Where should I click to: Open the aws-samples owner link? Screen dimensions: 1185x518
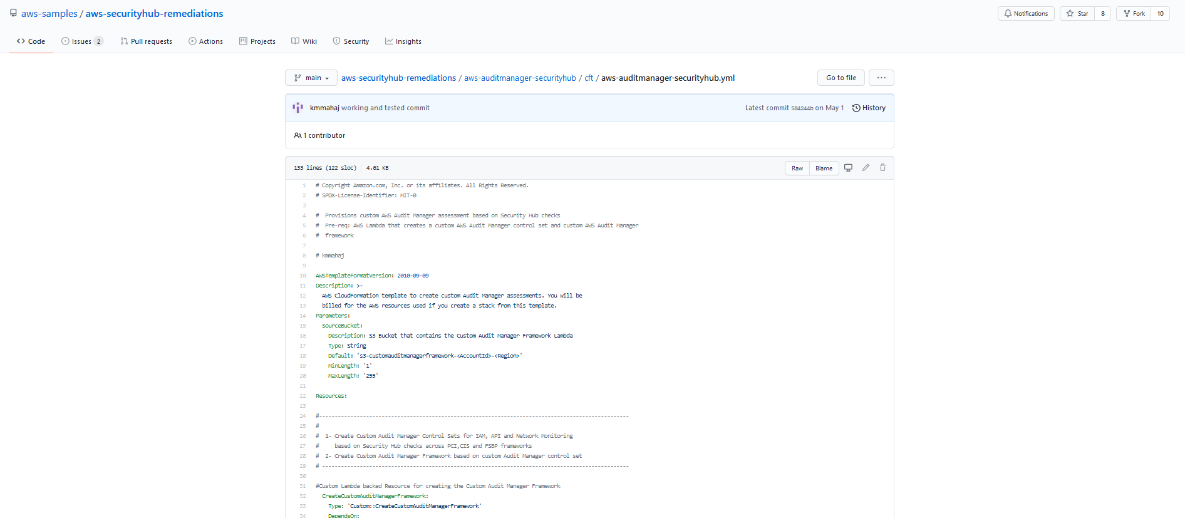pyautogui.click(x=49, y=13)
